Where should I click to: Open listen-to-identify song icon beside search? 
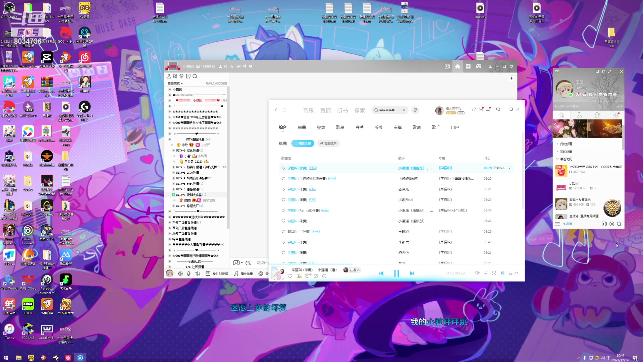click(415, 110)
